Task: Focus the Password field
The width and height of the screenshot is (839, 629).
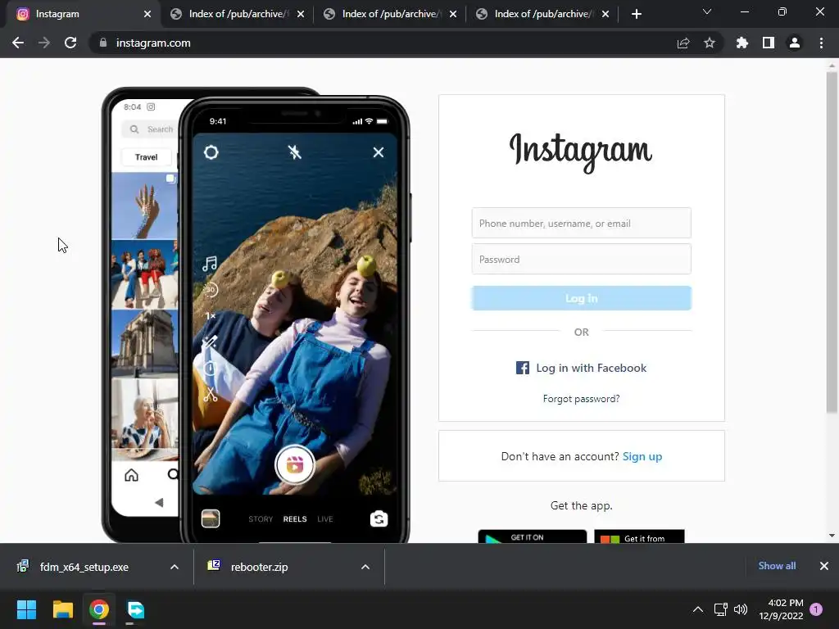Action: [581, 259]
